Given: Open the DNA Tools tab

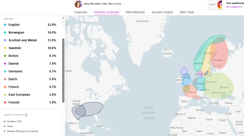Looking at the screenshot, I should click(x=187, y=12).
